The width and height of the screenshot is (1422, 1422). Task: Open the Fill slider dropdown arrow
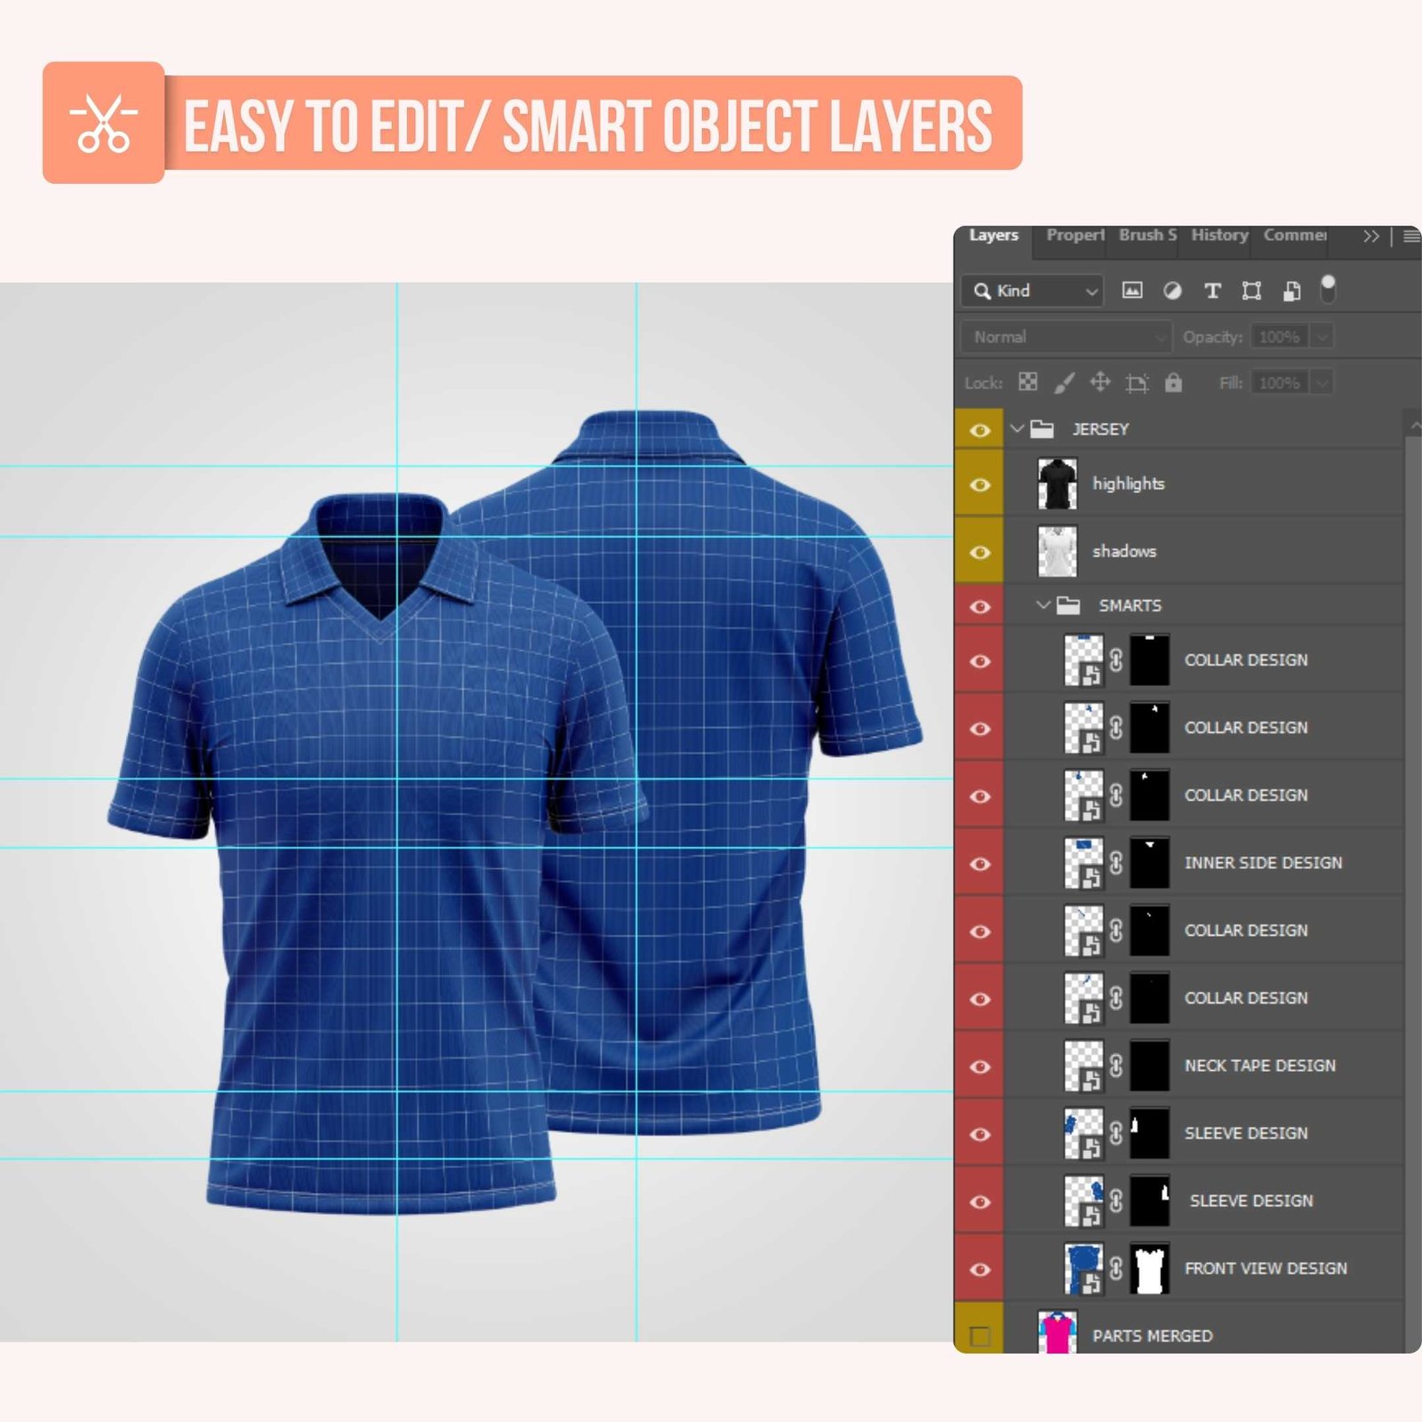[1322, 383]
